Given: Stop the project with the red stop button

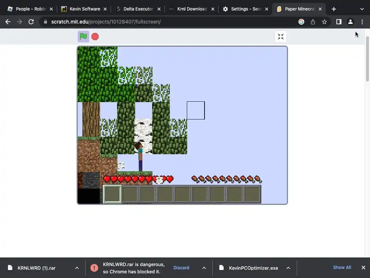Looking at the screenshot, I should [x=95, y=37].
